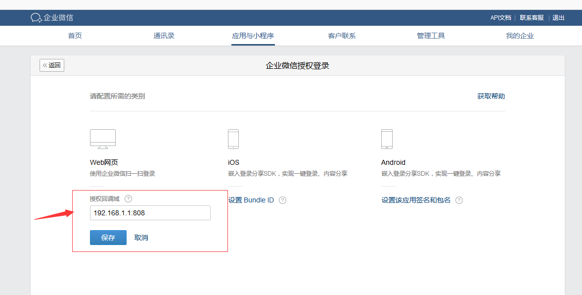Image resolution: width=582 pixels, height=295 pixels.
Task: Click the Android phone icon
Action: [x=387, y=139]
